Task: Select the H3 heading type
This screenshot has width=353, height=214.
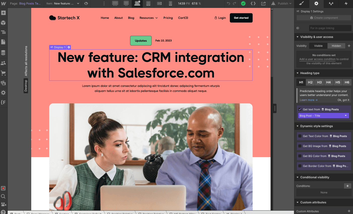Action: 319,82
